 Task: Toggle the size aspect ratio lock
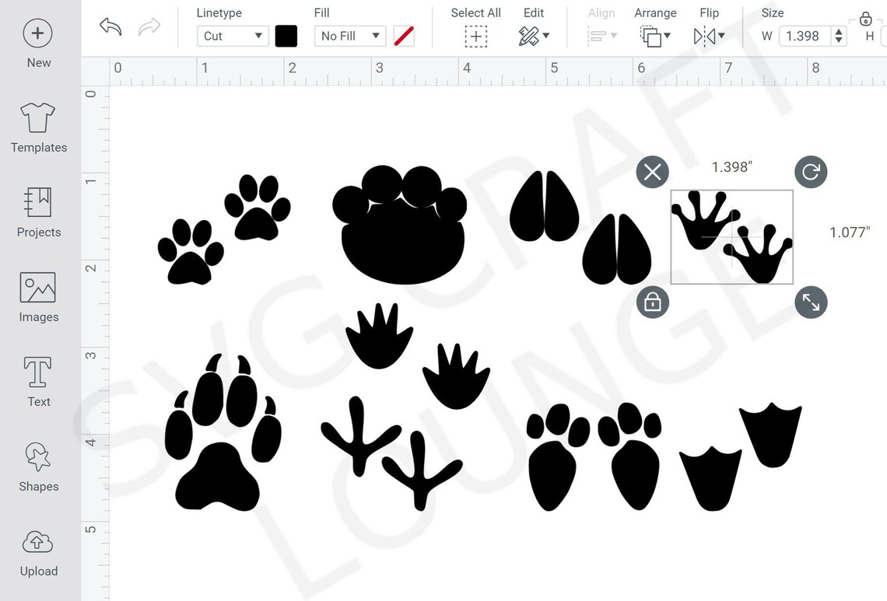coord(866,19)
